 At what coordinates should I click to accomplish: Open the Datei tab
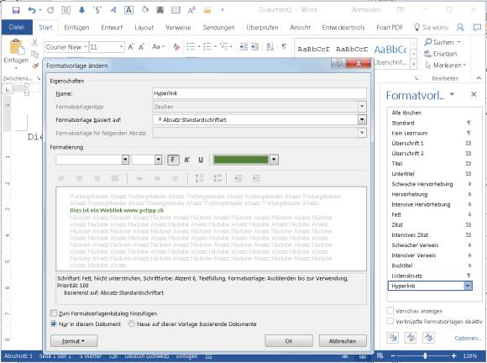[17, 28]
